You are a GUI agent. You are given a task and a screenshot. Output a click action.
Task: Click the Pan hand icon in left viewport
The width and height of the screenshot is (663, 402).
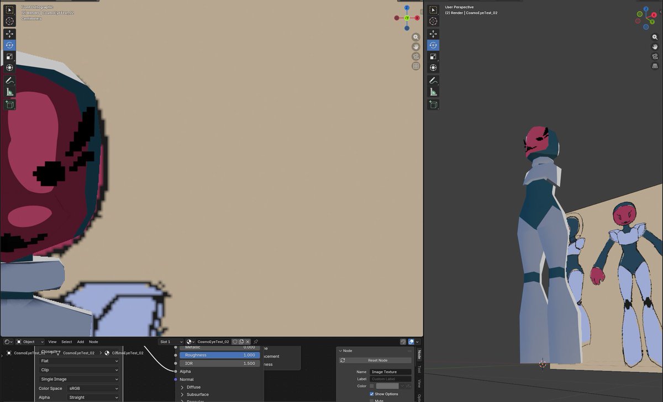pos(415,47)
